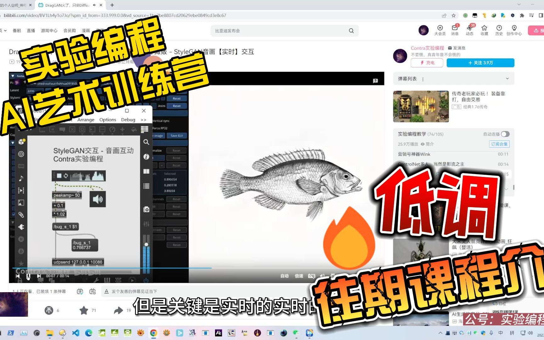The image size is (544, 340).
Task: Open the Options menu in Max
Action: 108,120
